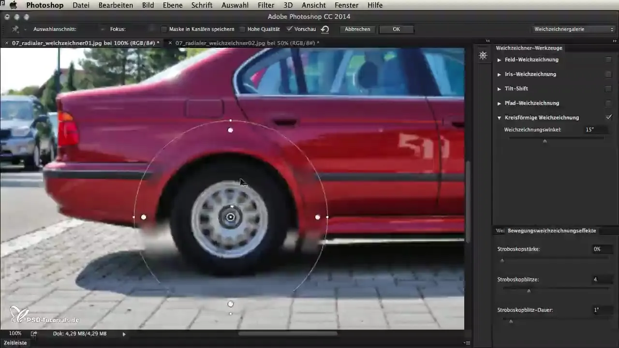Switch to 07_radialer_weichzeichner02.jpg document tab

click(247, 43)
